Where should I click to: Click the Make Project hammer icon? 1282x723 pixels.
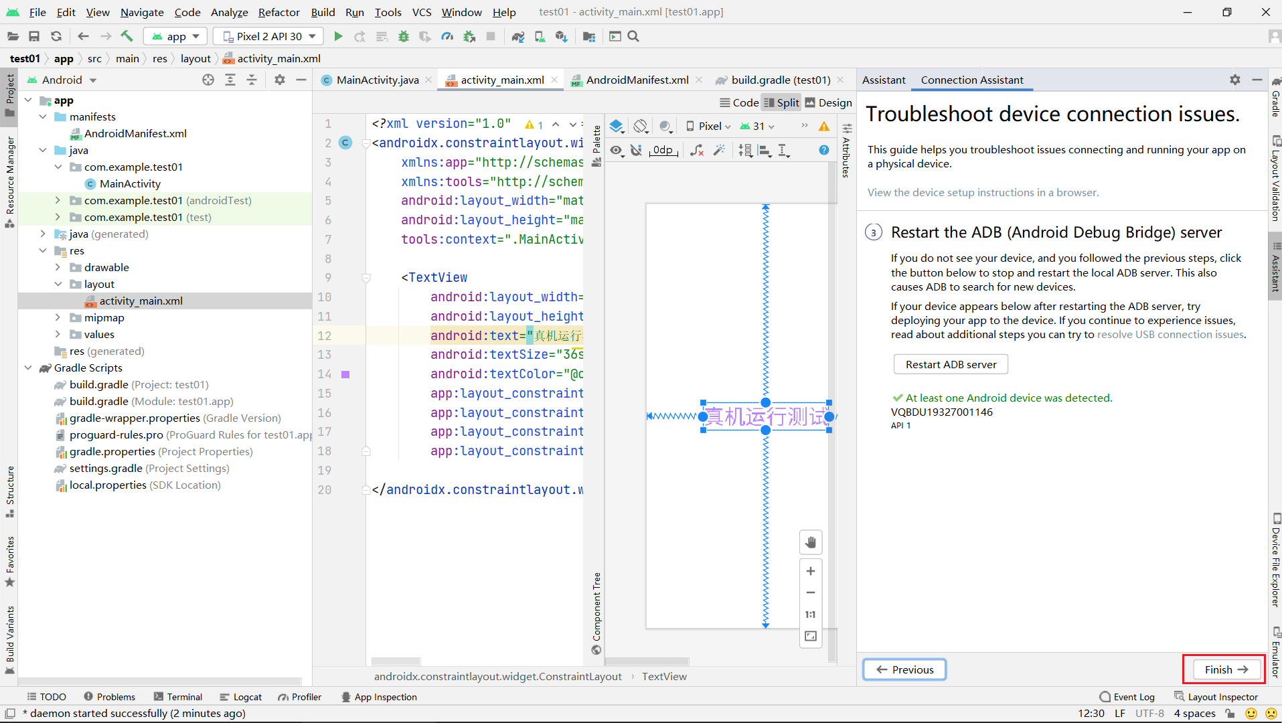[x=127, y=36]
